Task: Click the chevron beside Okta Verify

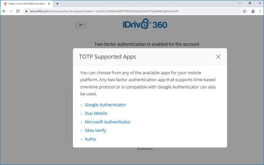Action: 82,131
